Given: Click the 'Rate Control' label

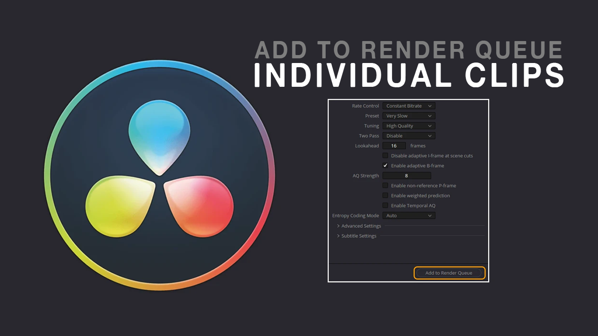Looking at the screenshot, I should click(365, 106).
